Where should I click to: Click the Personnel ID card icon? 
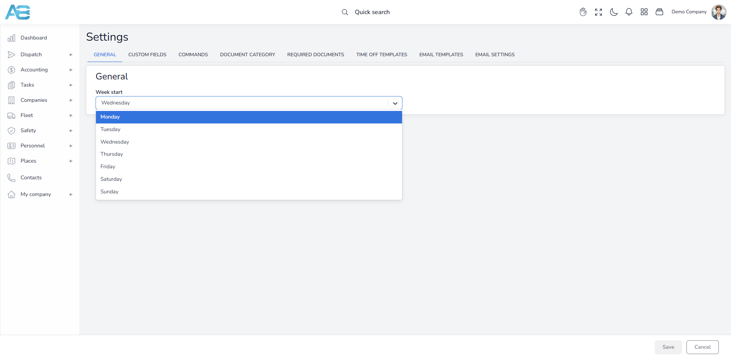click(x=11, y=146)
